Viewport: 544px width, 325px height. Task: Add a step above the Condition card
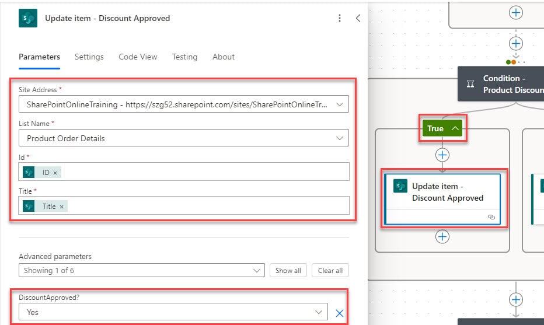click(x=516, y=43)
